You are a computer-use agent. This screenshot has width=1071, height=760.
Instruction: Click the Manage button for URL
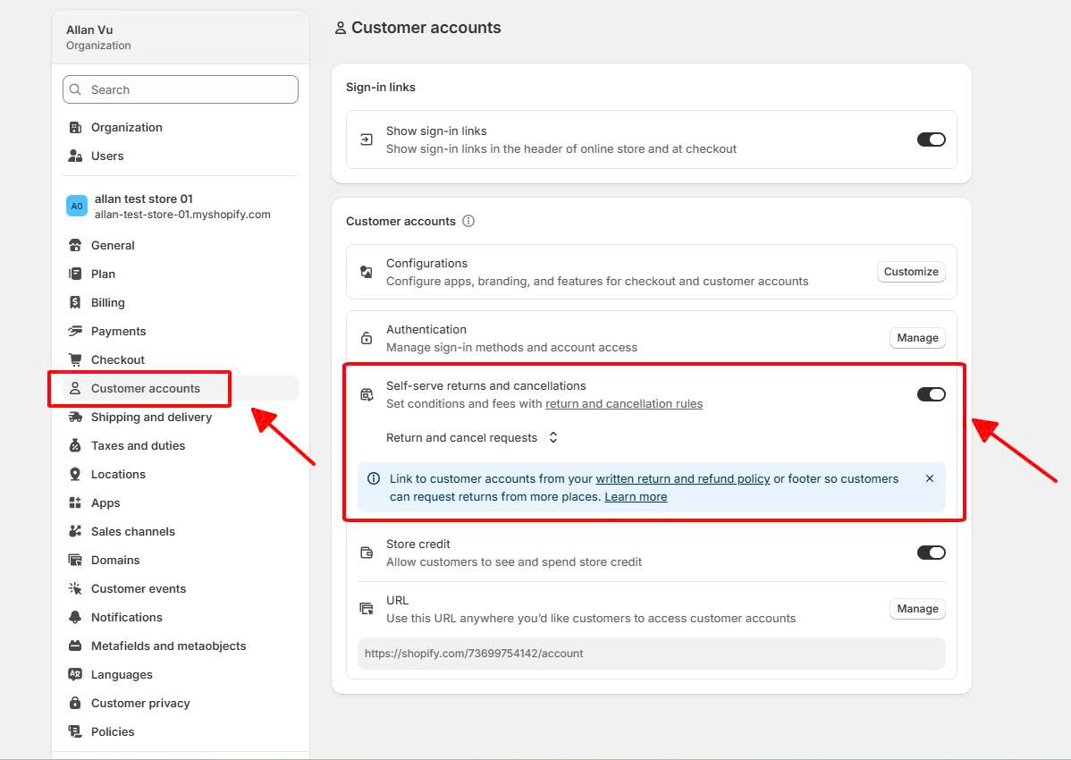click(917, 609)
